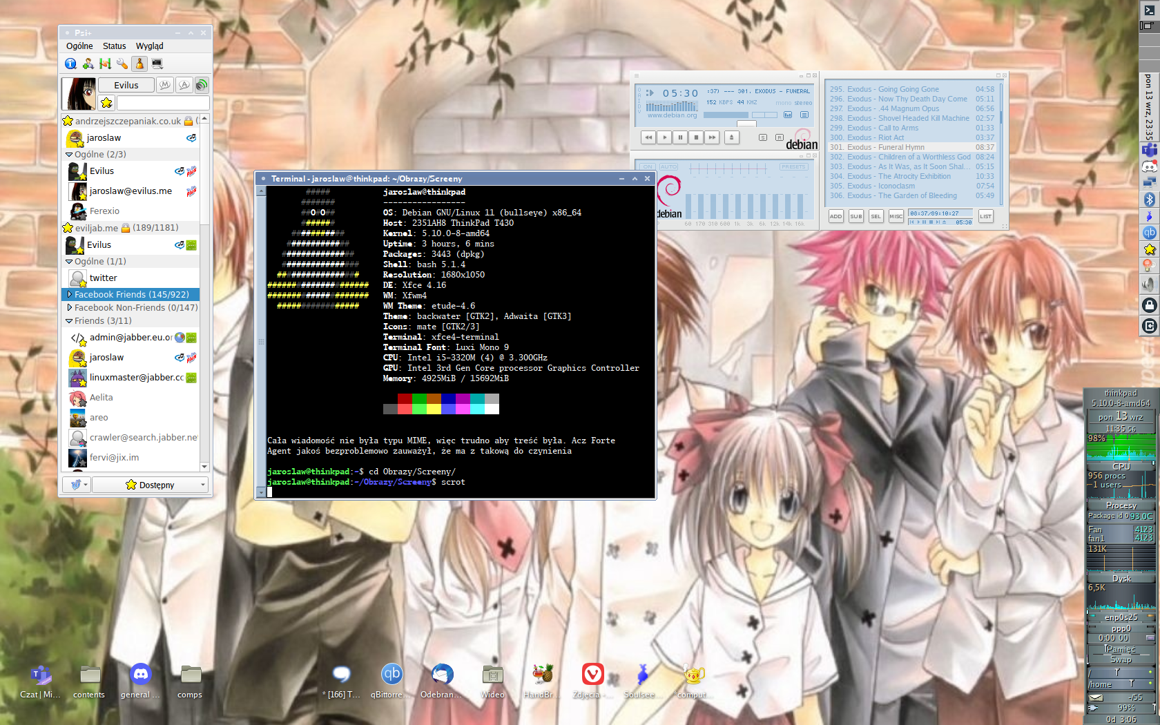Click the playlist SUB button
The image size is (1160, 725).
point(855,216)
